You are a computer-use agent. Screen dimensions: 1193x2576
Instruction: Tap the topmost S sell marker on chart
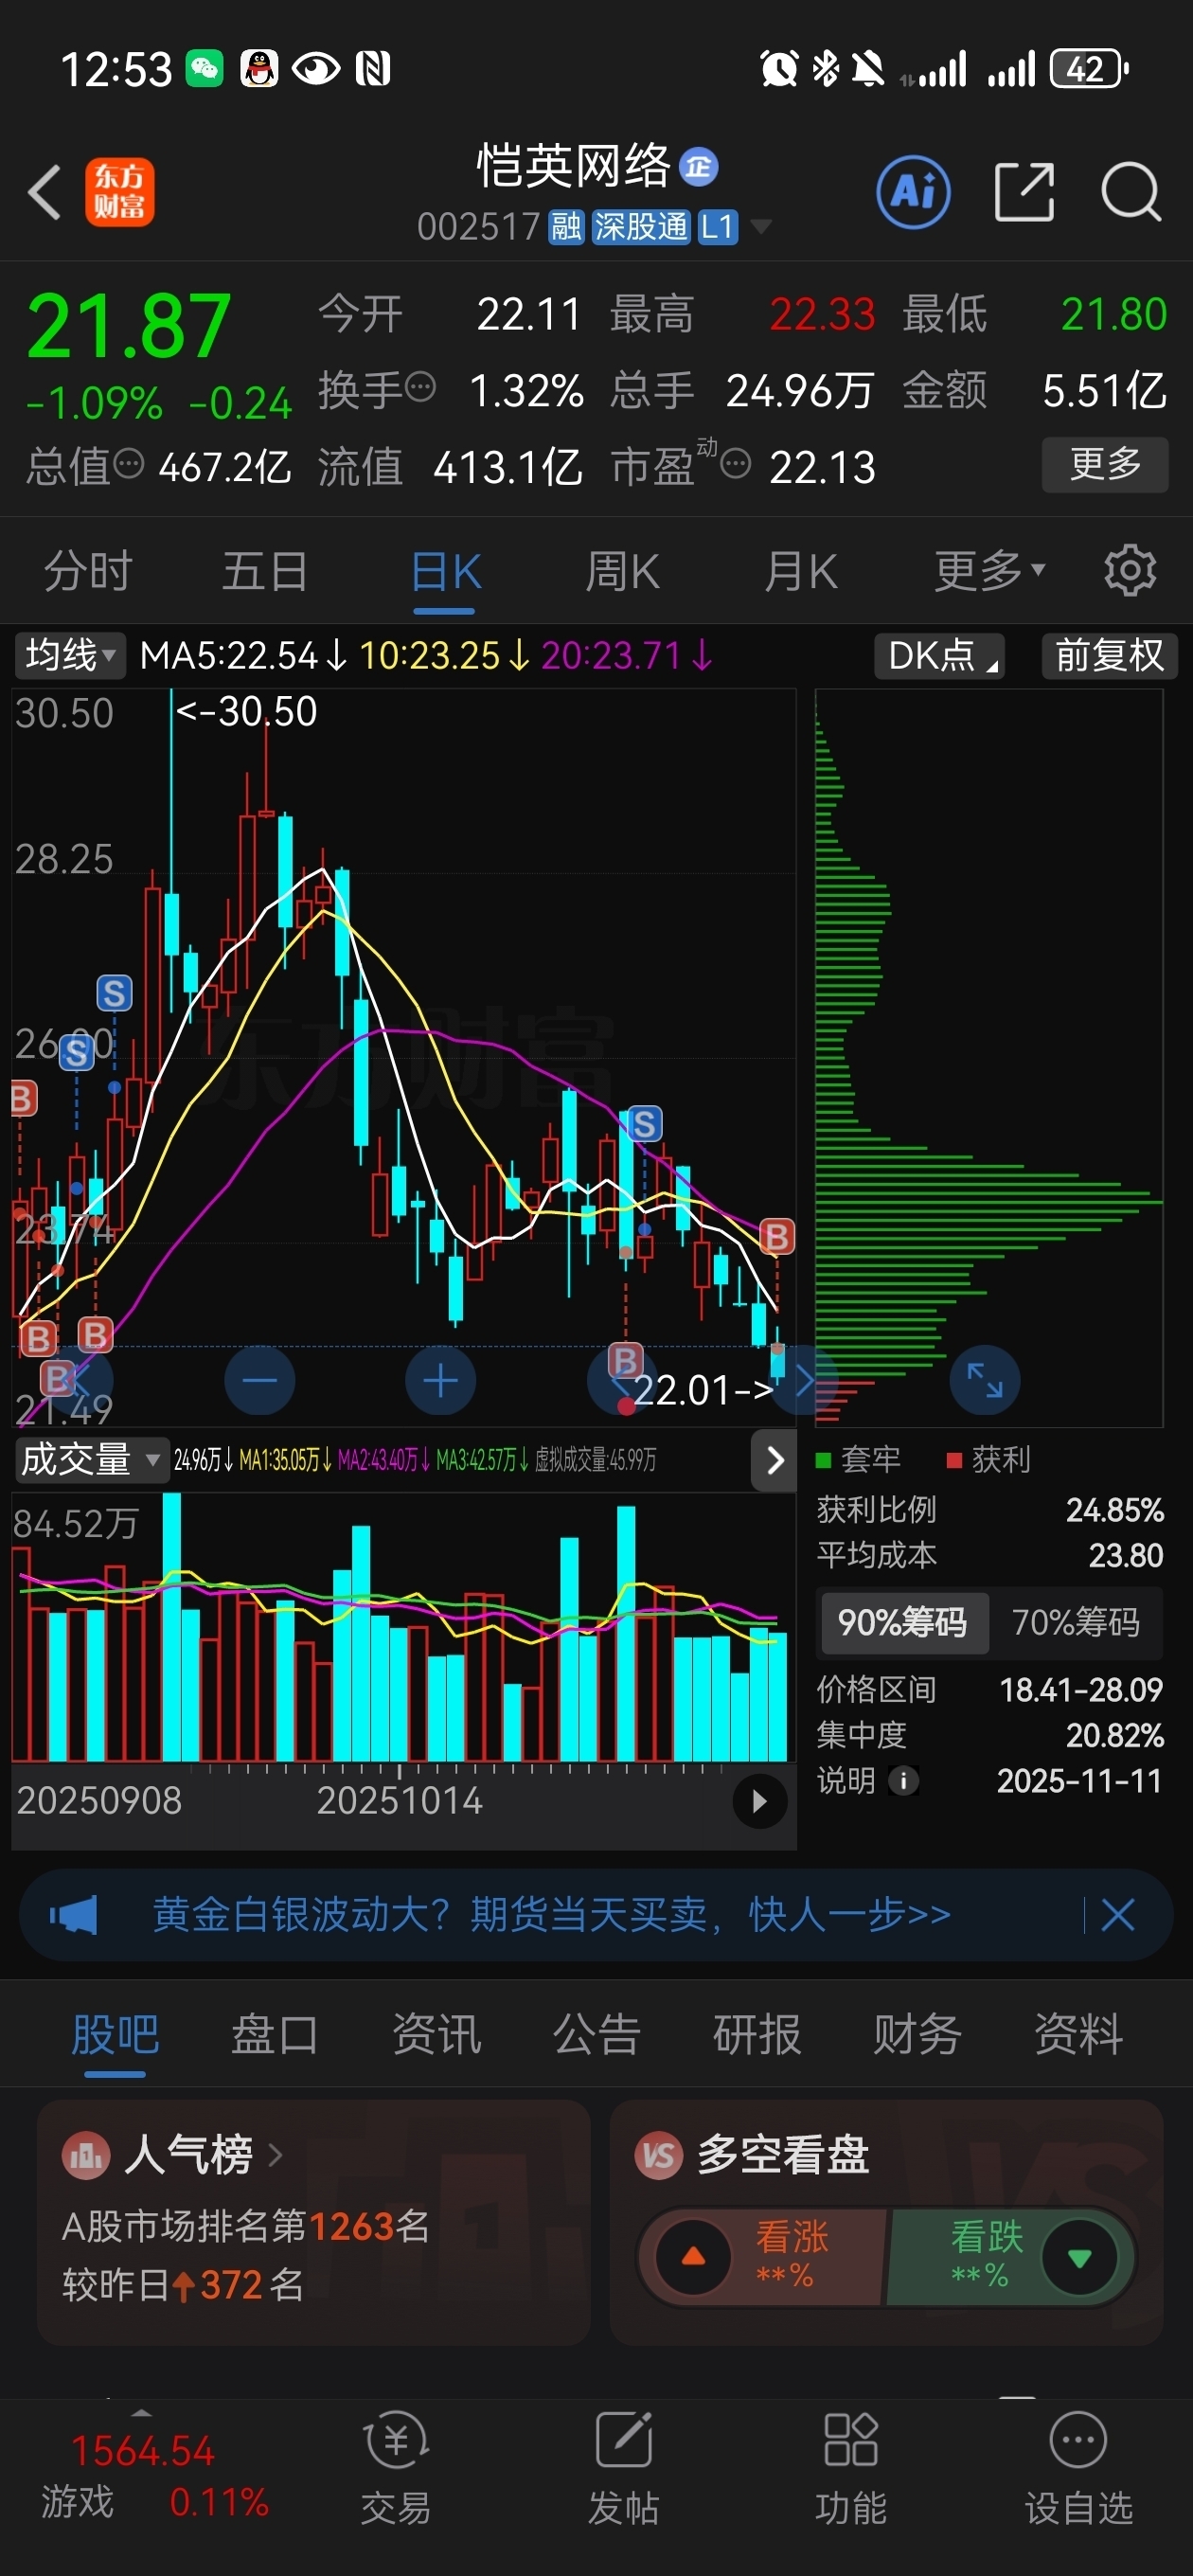[114, 993]
